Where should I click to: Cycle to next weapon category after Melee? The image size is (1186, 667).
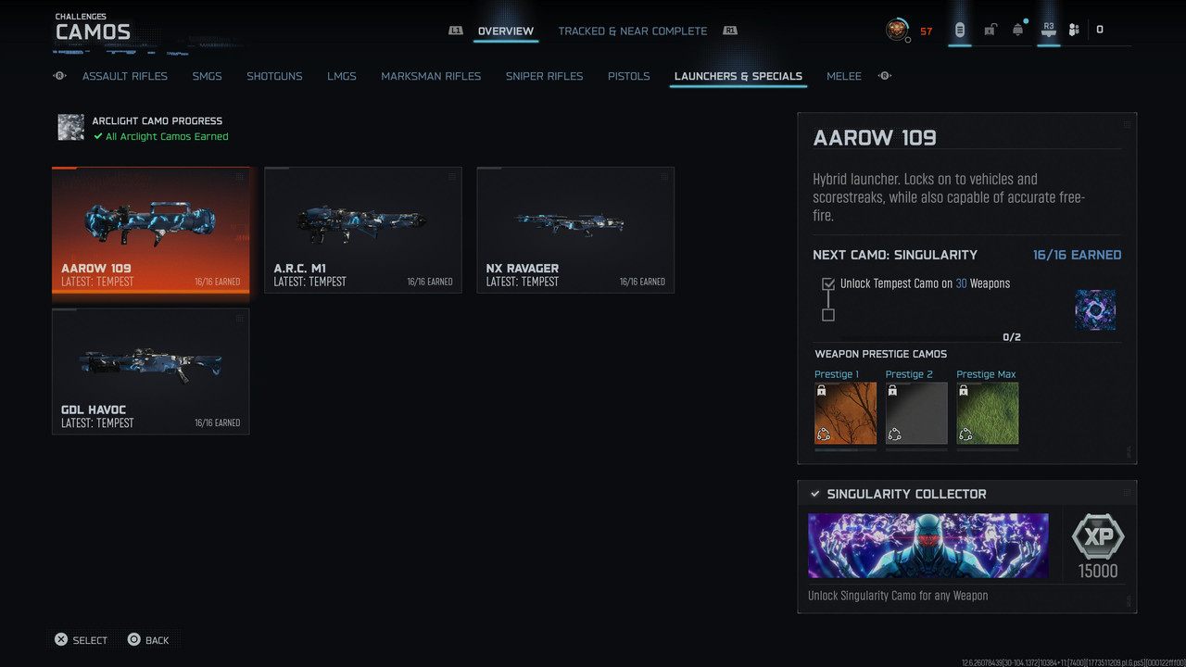pos(885,76)
